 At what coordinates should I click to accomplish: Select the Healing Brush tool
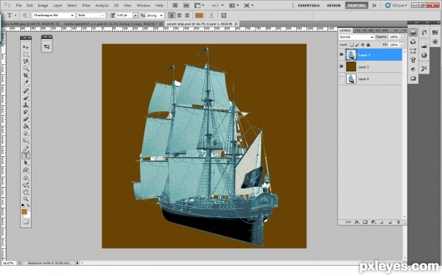[x=26, y=91]
